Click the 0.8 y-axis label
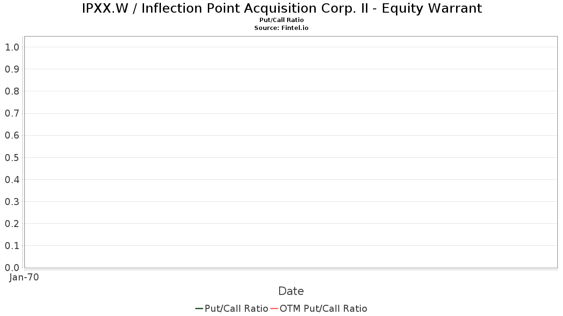The width and height of the screenshot is (563, 316). point(12,91)
